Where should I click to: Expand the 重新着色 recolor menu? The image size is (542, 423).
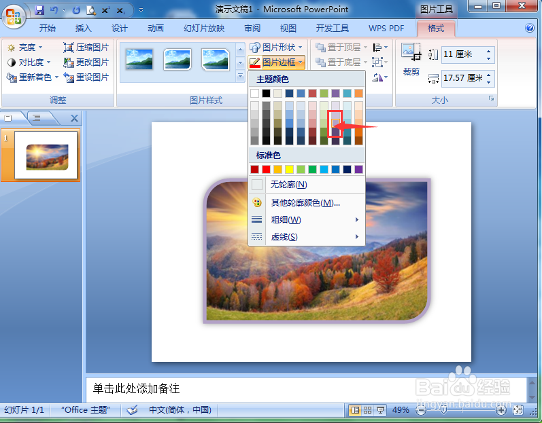[33, 77]
